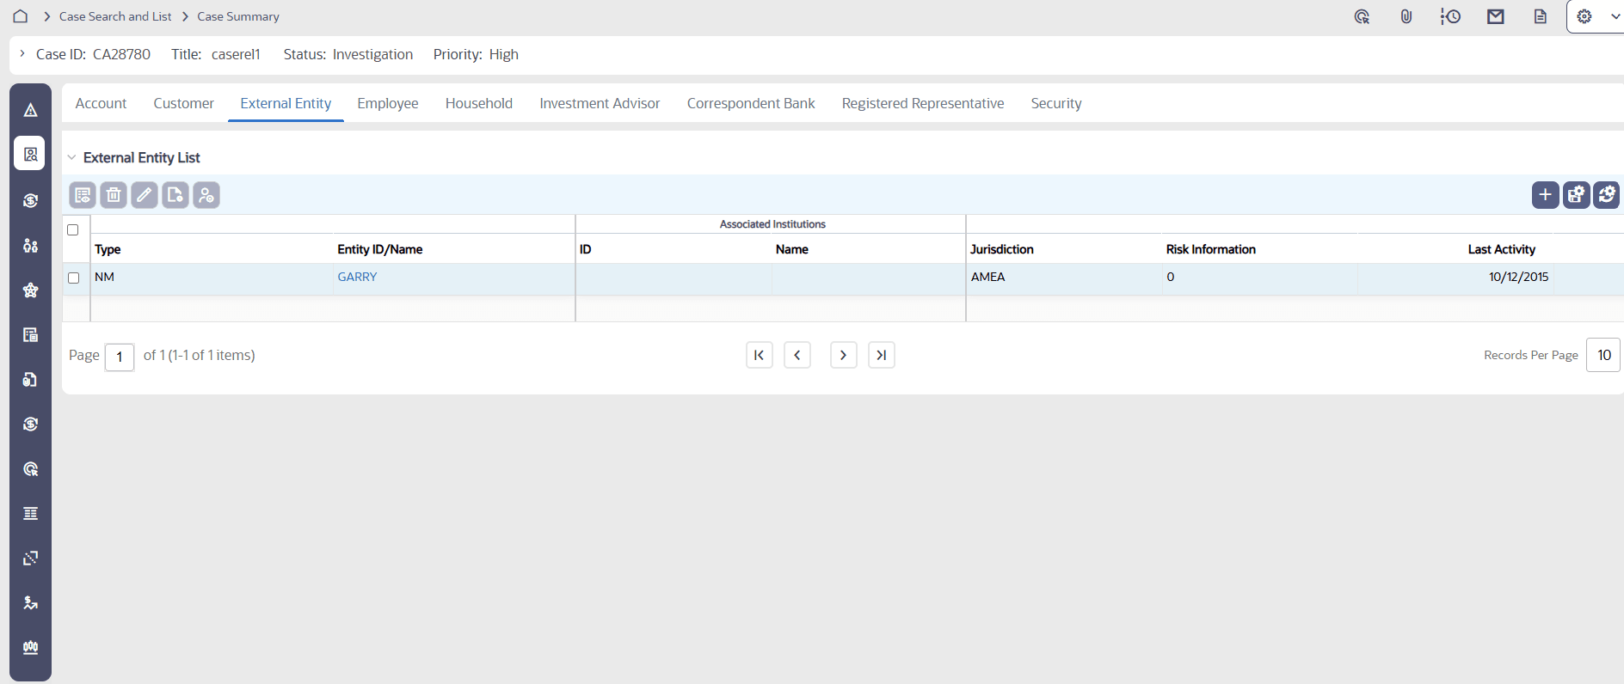Viewport: 1624px width, 684px height.
Task: Click the page number input field
Action: click(120, 357)
